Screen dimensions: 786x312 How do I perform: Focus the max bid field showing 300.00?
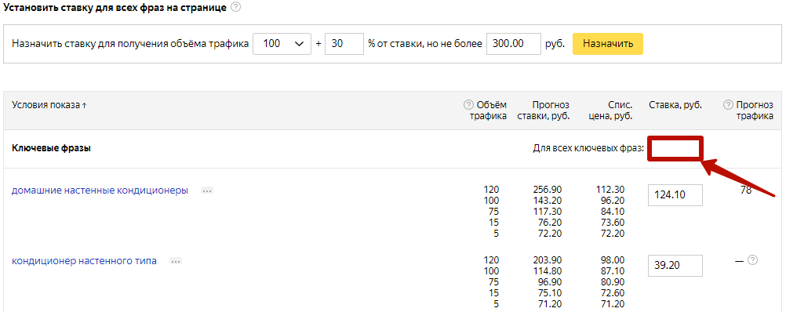point(514,44)
